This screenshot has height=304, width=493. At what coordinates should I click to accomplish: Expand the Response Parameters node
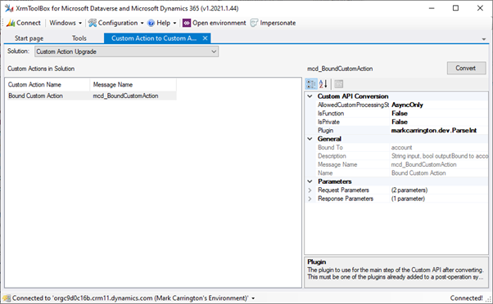click(x=310, y=199)
